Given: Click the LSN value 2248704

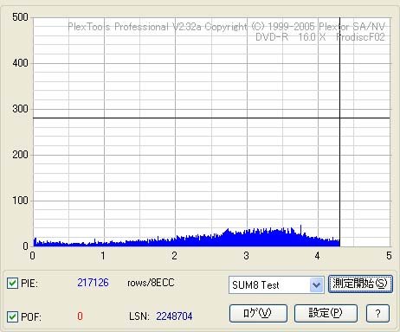Looking at the screenshot, I should [x=174, y=316].
